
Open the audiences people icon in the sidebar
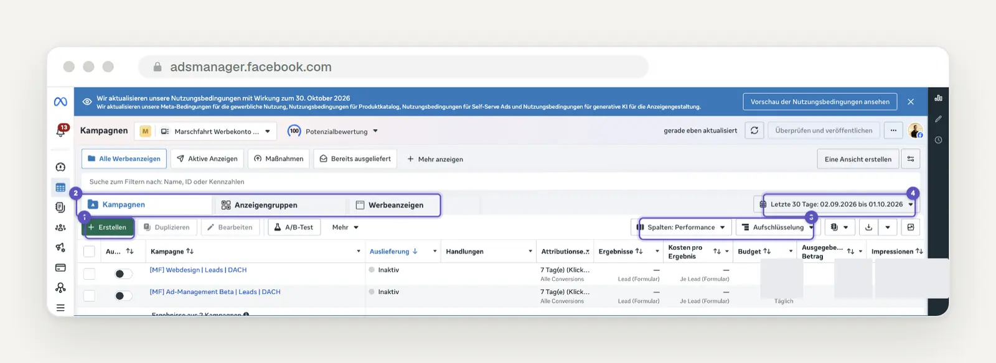tap(60, 227)
